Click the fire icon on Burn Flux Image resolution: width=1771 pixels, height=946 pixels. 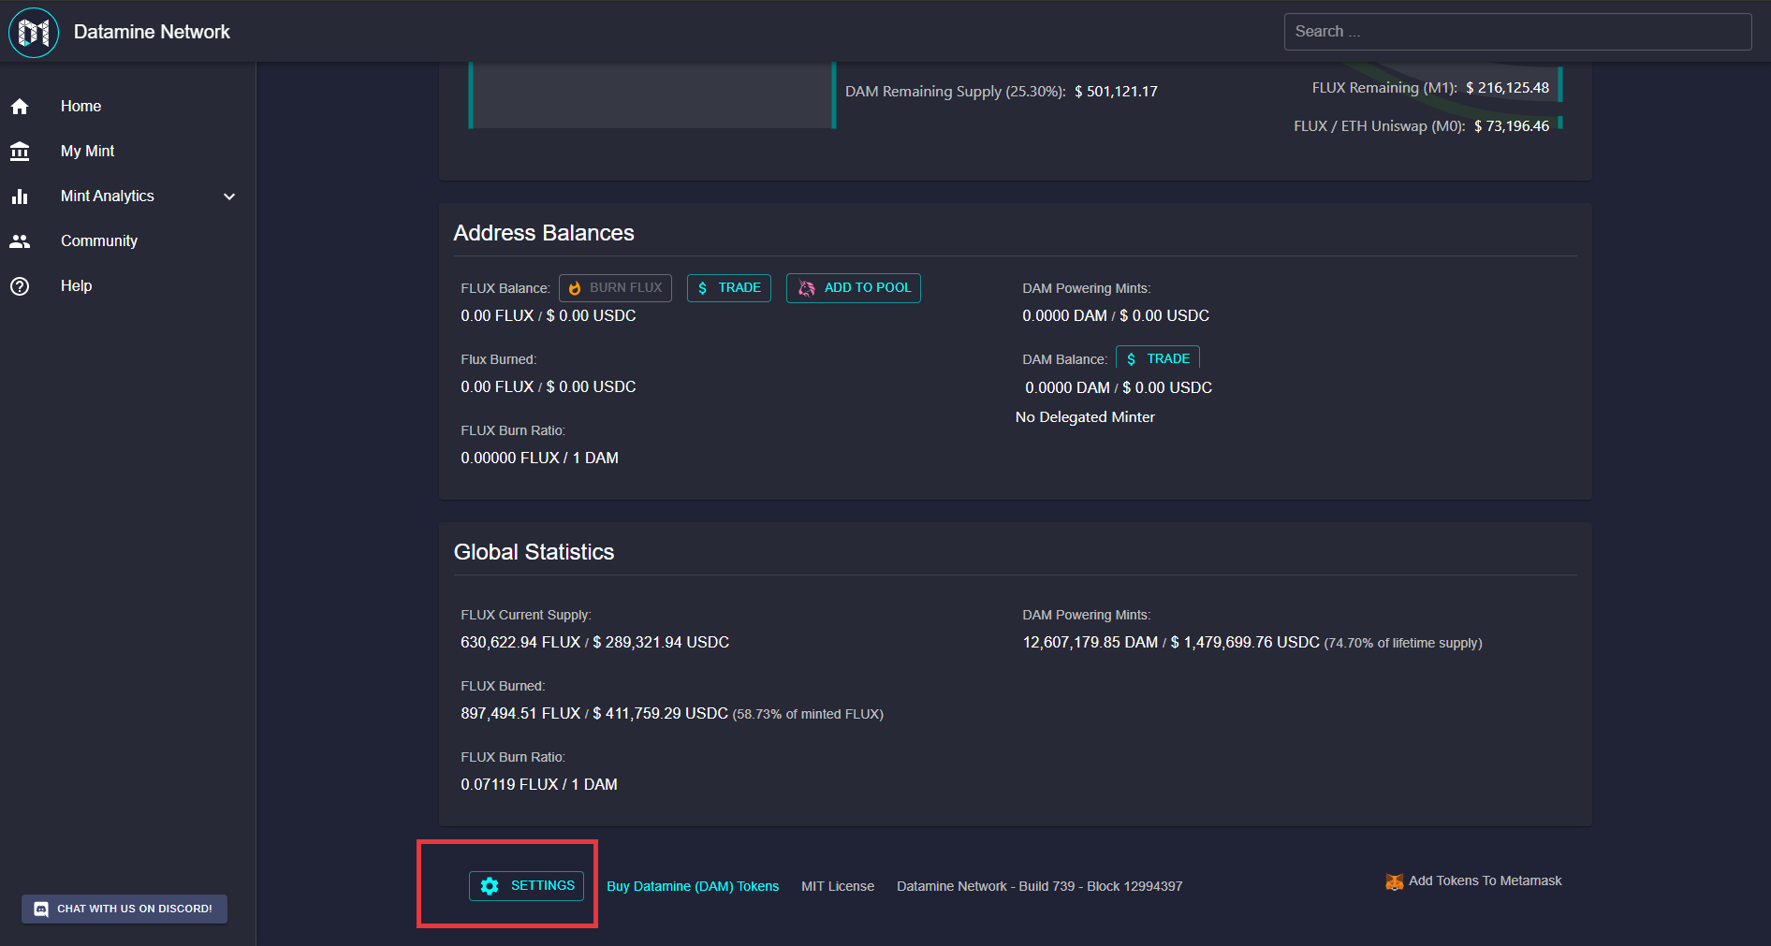coord(575,288)
